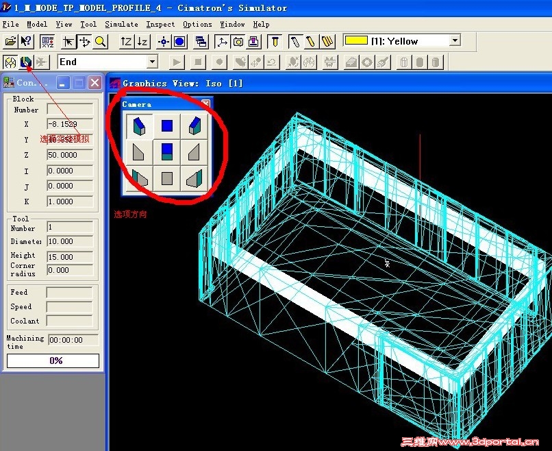This screenshot has height=451, width=552.
Task: Click the striped cylinder icon on far right
Action: coord(436,62)
